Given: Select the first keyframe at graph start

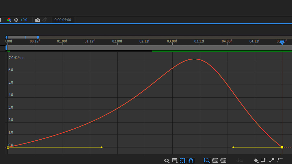Looking at the screenshot, I should point(8,147).
